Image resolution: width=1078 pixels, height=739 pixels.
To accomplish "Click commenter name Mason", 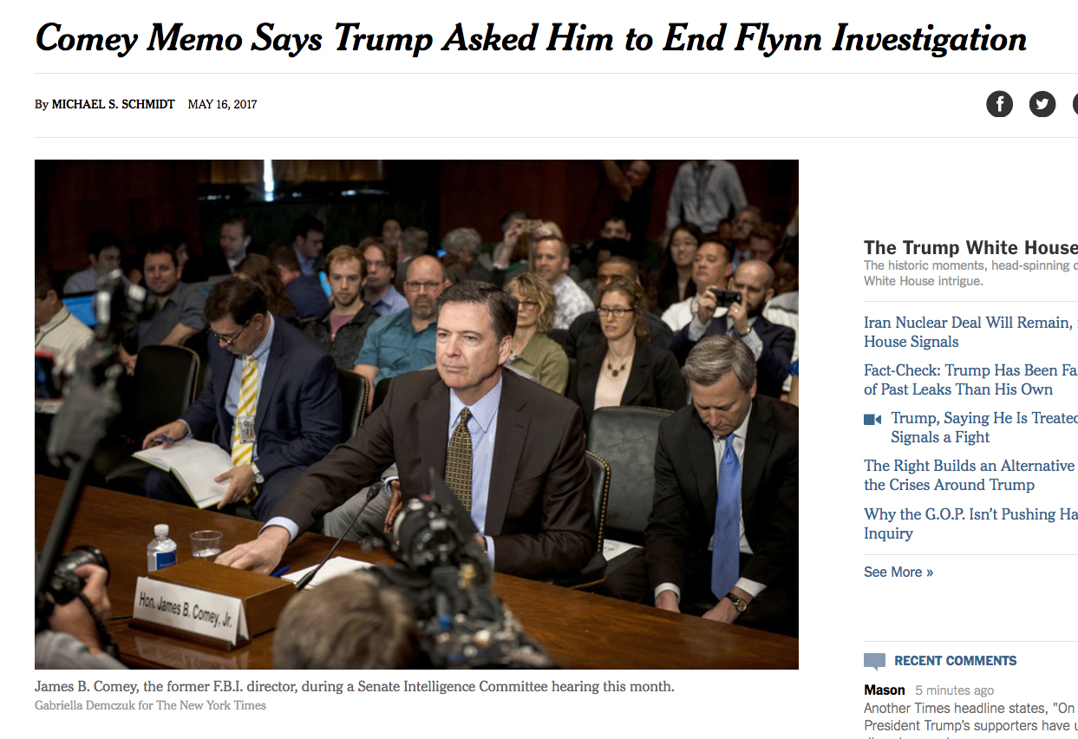I will pos(885,690).
